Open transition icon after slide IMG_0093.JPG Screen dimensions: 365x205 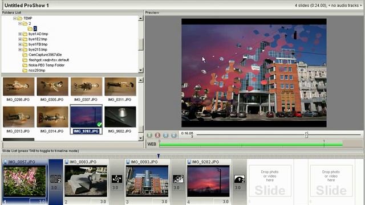click(178, 179)
